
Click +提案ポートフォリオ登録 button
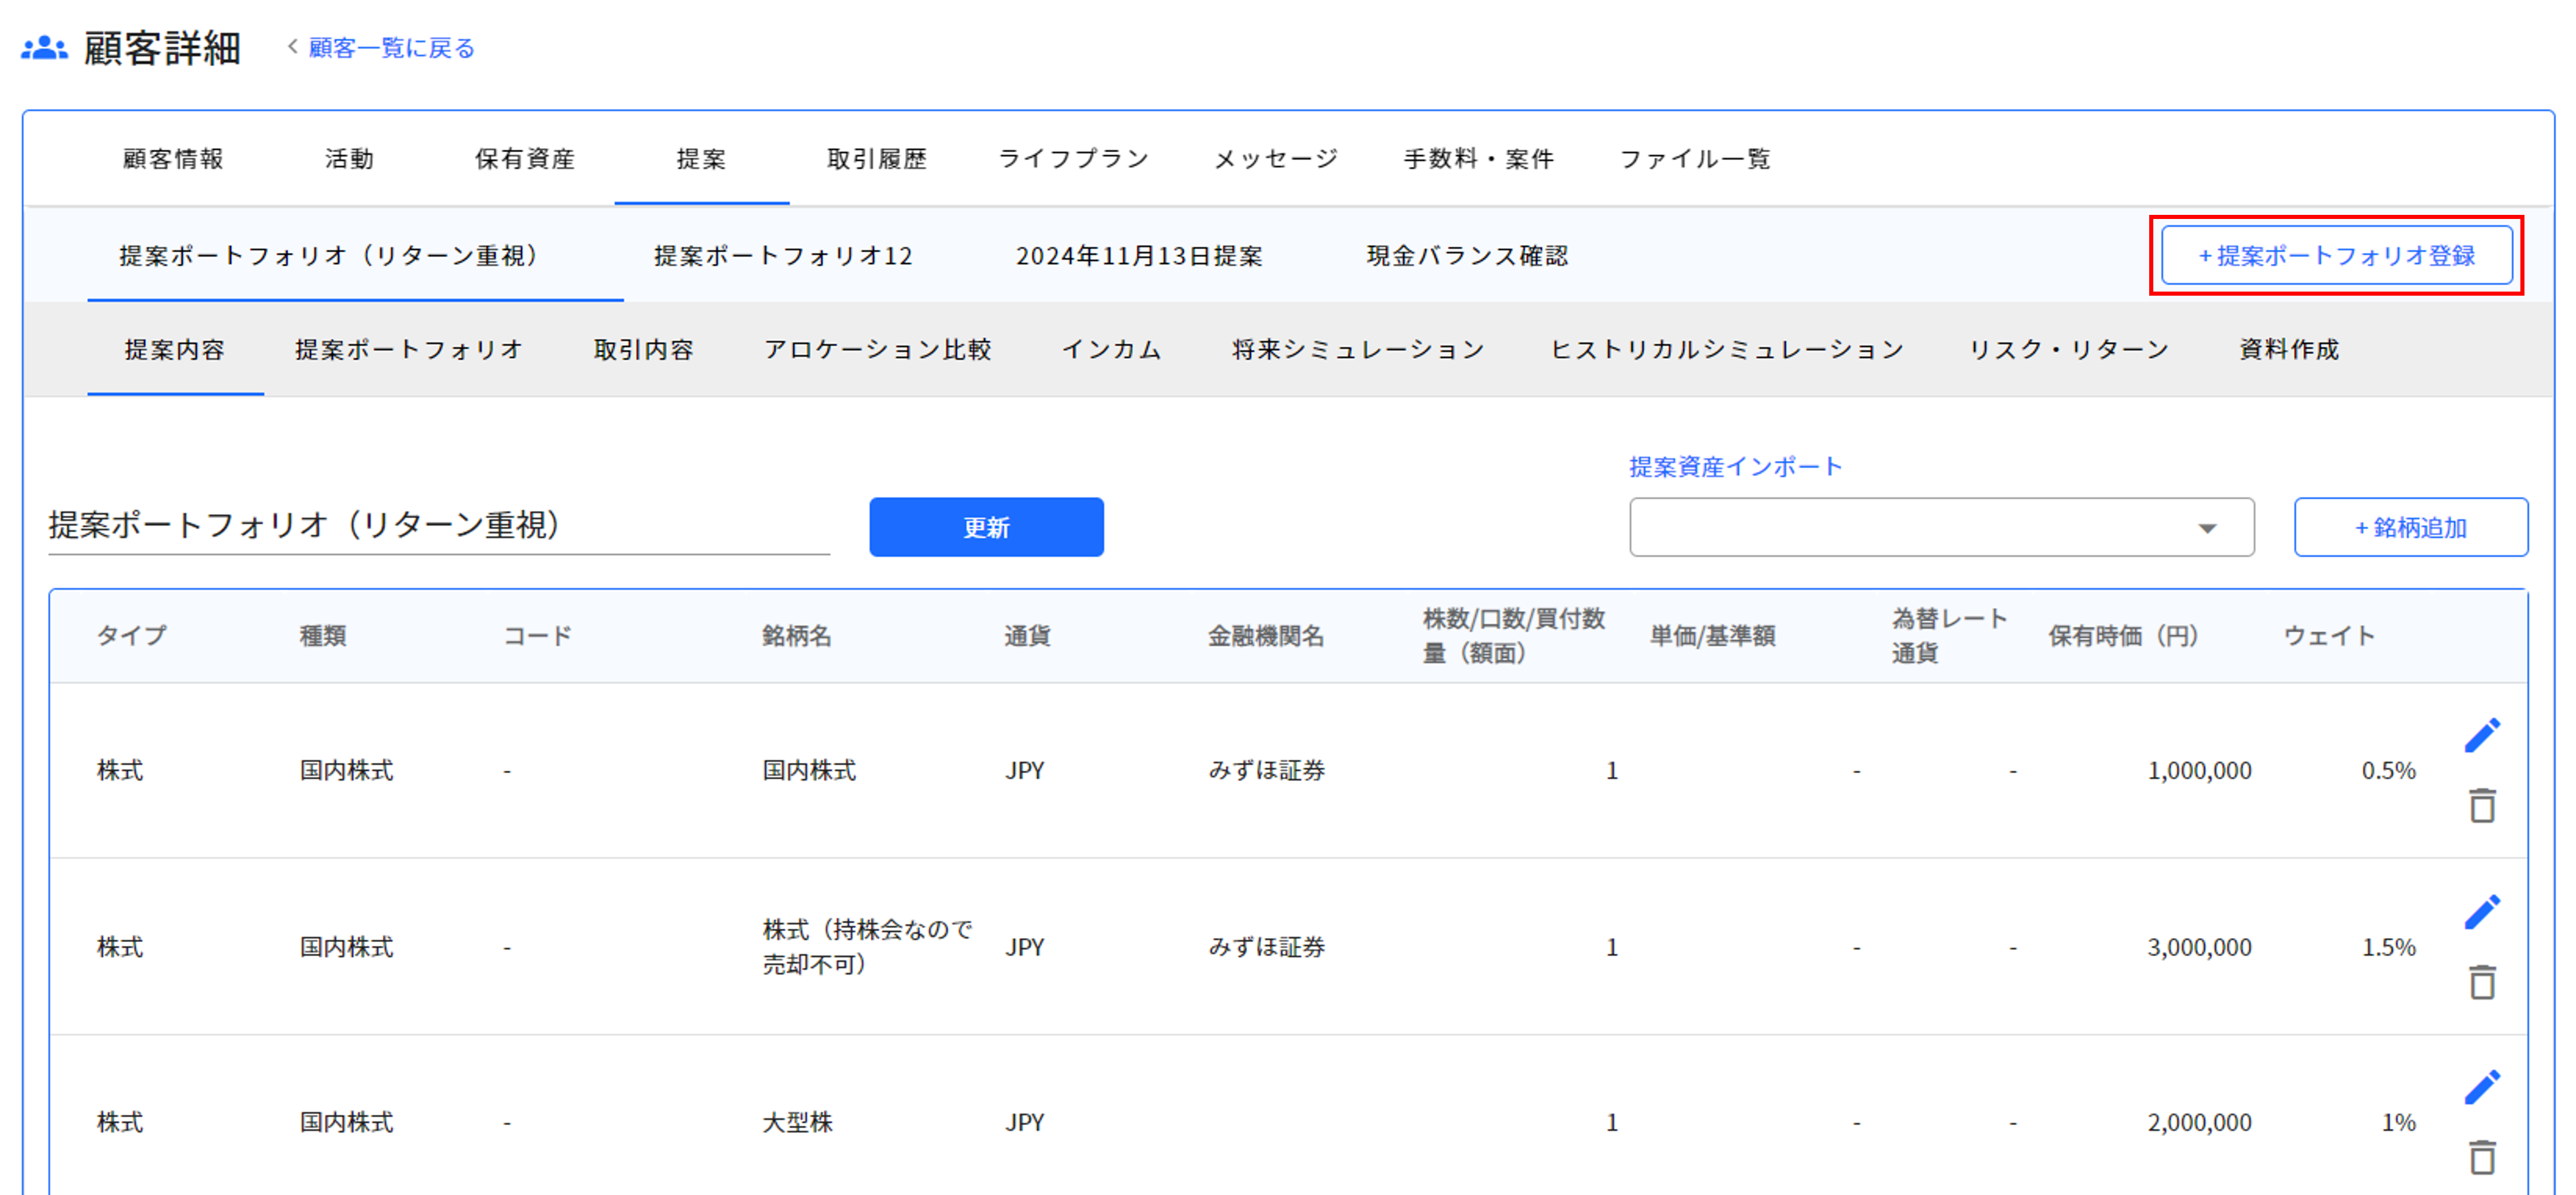(2336, 256)
